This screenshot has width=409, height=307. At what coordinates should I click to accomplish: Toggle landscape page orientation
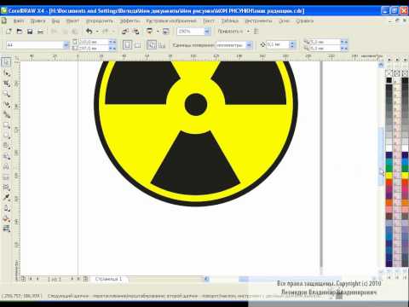pyautogui.click(x=138, y=45)
